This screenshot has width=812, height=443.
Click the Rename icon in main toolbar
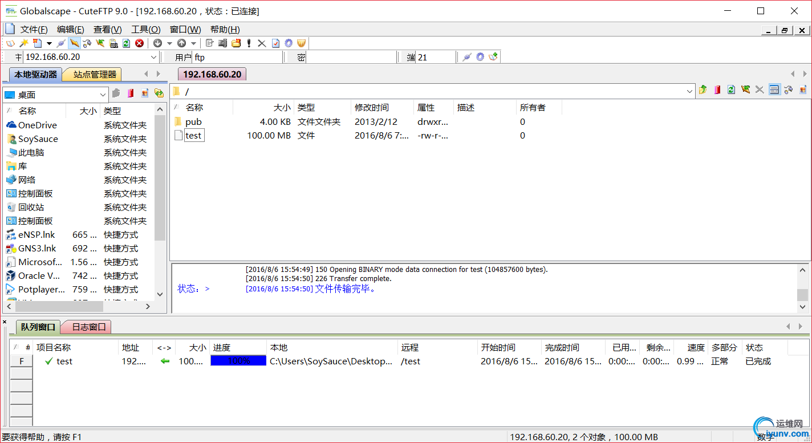[x=223, y=43]
